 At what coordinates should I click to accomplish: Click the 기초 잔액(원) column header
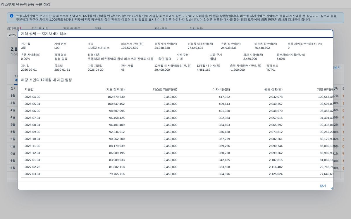pyautogui.click(x=115, y=89)
